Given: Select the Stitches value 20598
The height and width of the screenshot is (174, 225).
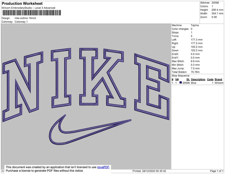Looking at the screenshot, I should coord(215,3).
